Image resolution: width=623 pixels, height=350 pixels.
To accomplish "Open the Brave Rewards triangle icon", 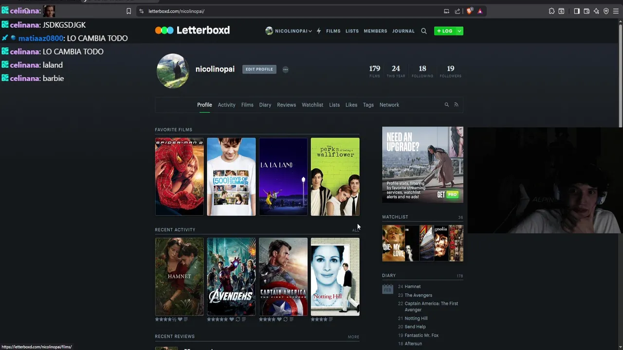I will (480, 11).
